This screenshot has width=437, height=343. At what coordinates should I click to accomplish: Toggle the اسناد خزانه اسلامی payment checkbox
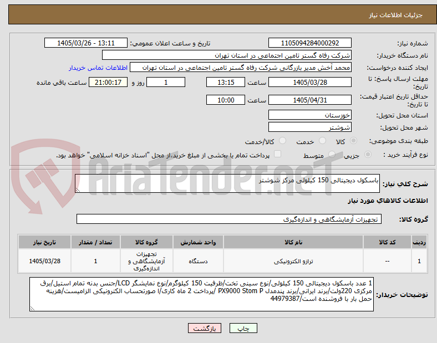coord(278,154)
